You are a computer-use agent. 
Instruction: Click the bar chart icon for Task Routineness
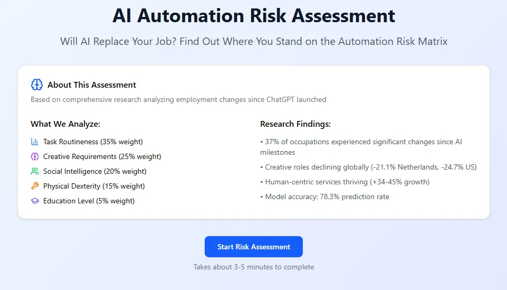35,142
